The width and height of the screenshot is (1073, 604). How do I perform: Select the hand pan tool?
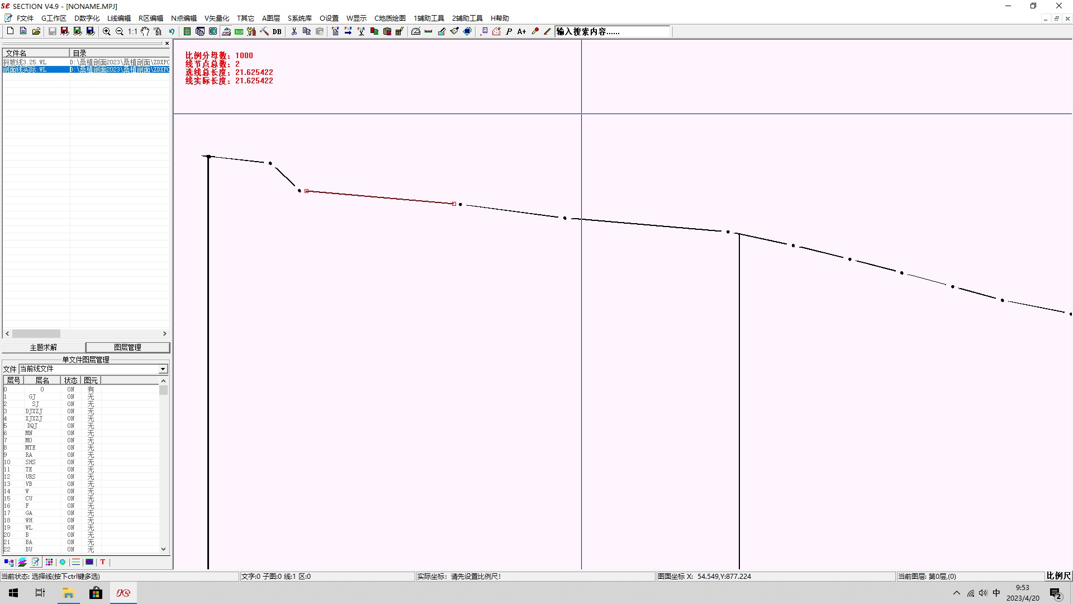click(145, 31)
